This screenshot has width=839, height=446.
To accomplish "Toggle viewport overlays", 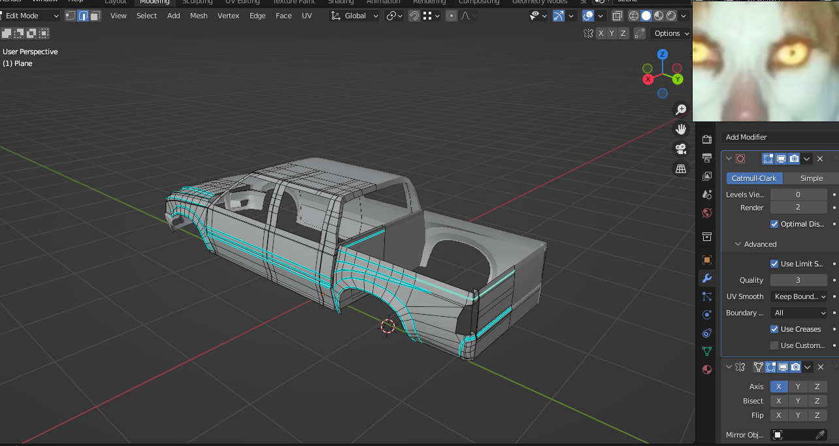I will coord(588,16).
